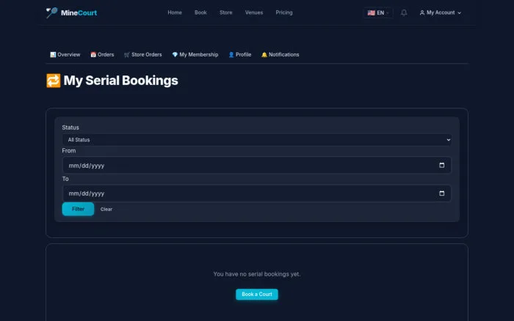Click the Book a Court button
This screenshot has width=514, height=321.
[x=257, y=294]
